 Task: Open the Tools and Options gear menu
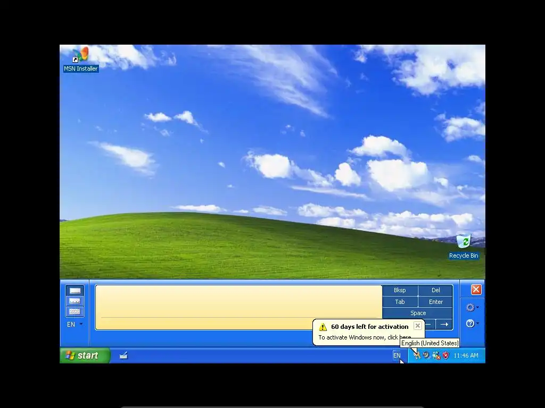pos(472,308)
